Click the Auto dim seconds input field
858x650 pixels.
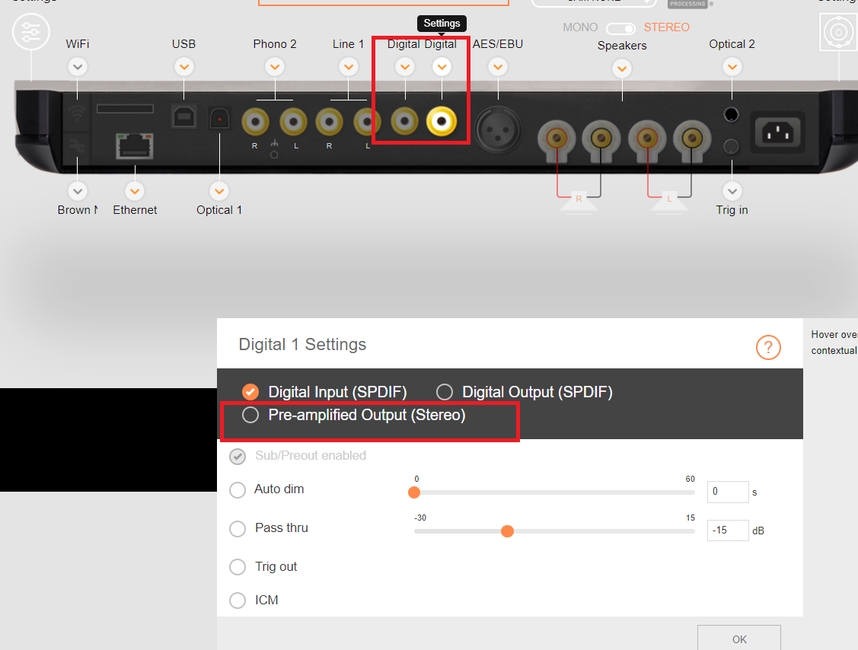point(727,492)
